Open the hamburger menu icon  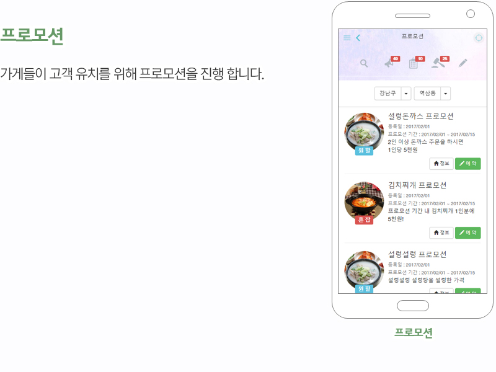click(x=347, y=38)
